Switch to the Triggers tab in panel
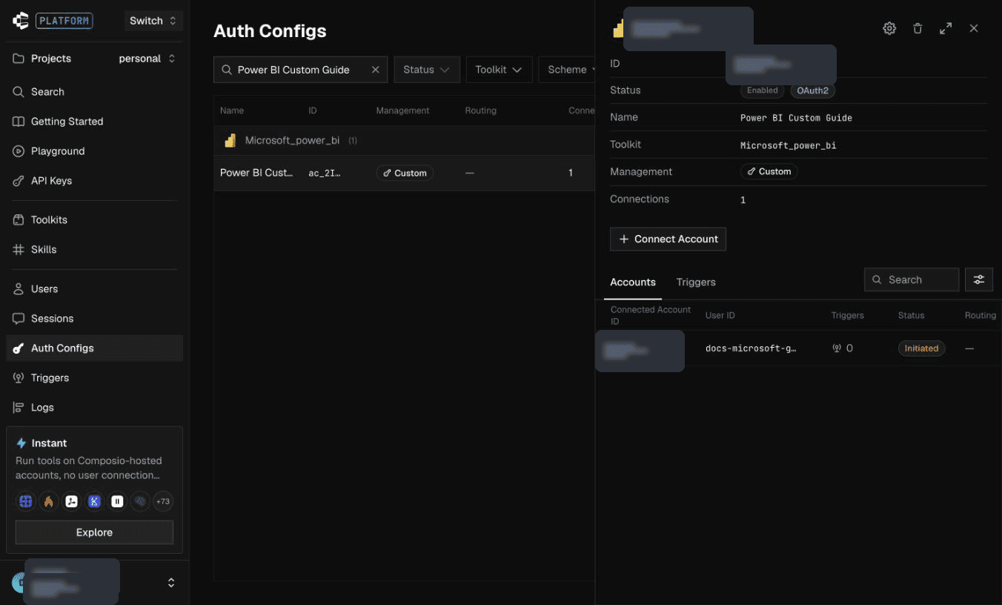The width and height of the screenshot is (1002, 605). pyautogui.click(x=696, y=282)
